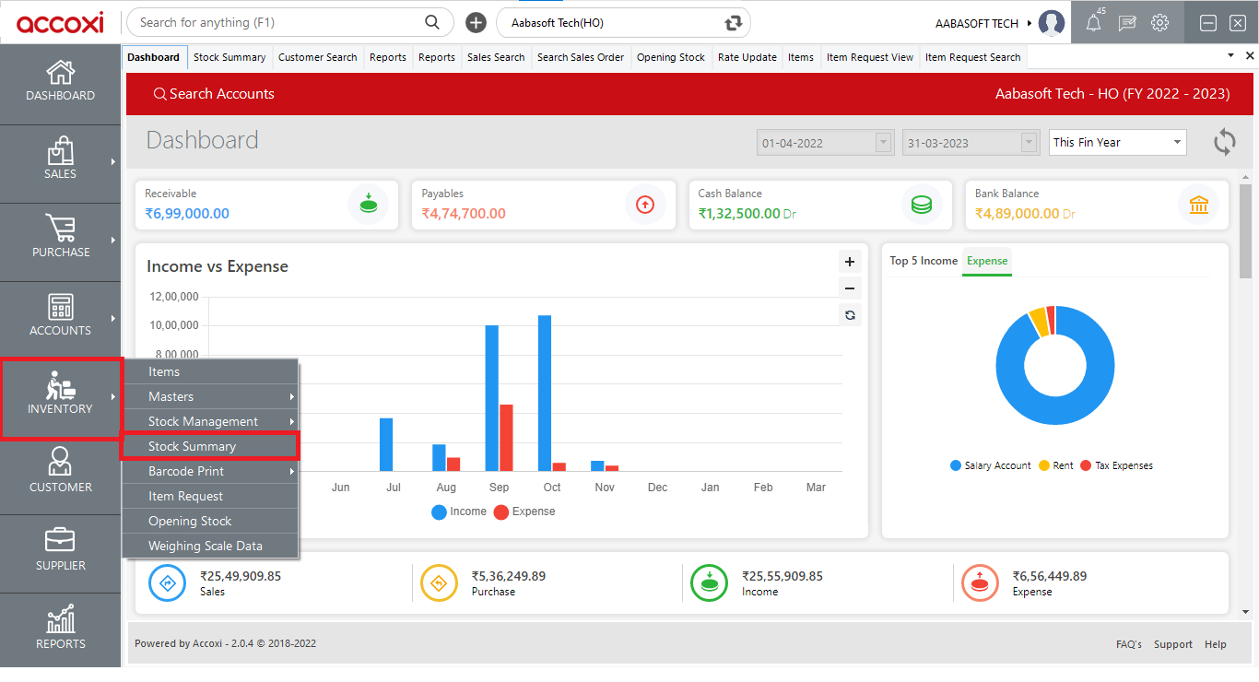This screenshot has width=1259, height=682.
Task: Refresh the dashboard with the reload icon
Action: coord(1225,142)
